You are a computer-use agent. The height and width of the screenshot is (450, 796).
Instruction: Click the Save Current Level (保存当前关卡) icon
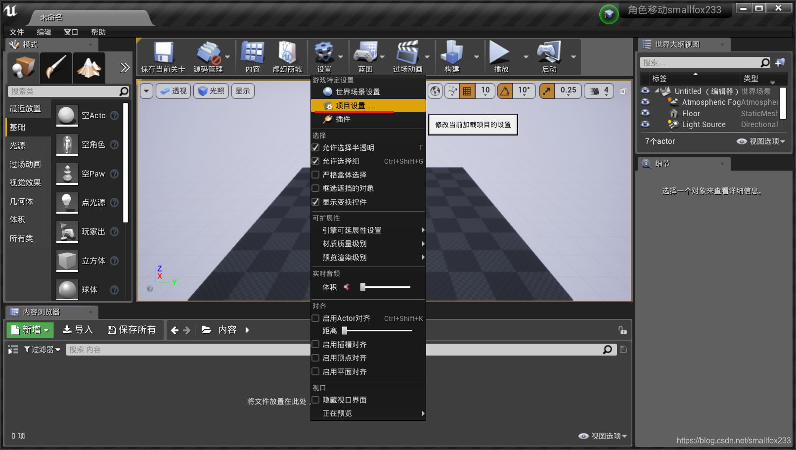coord(163,52)
